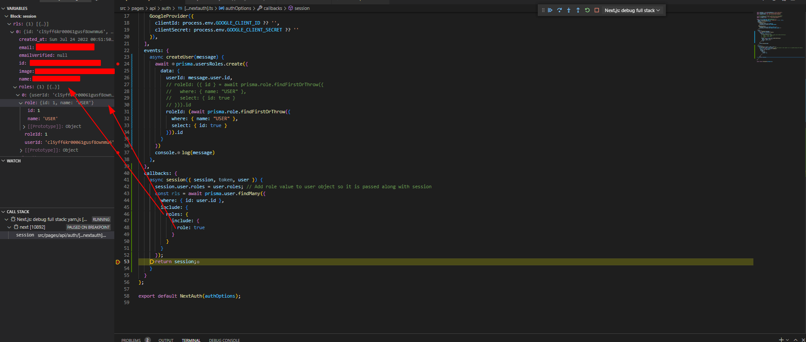Screen dimensions: 806x342
Task: Collapse the VARIABLES section
Action: 3,8
